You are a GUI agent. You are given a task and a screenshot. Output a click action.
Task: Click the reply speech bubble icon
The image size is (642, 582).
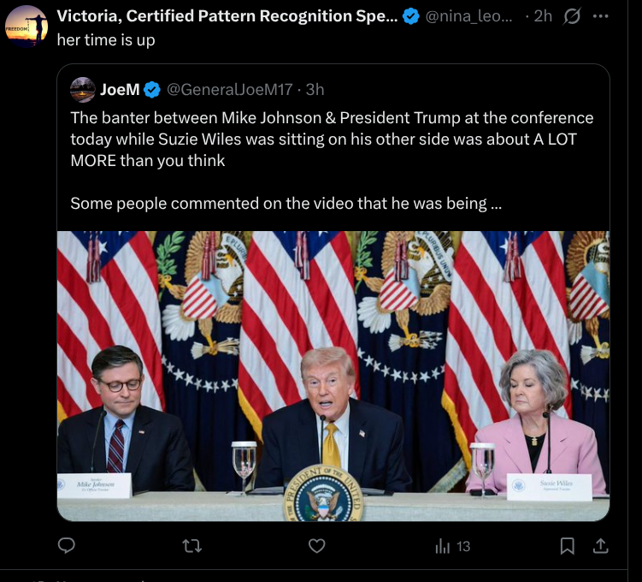(x=67, y=545)
